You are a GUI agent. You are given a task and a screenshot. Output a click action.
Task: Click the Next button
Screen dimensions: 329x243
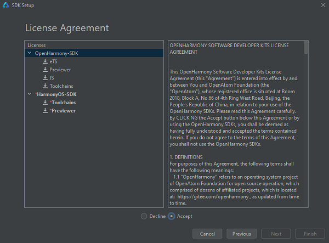click(276, 234)
